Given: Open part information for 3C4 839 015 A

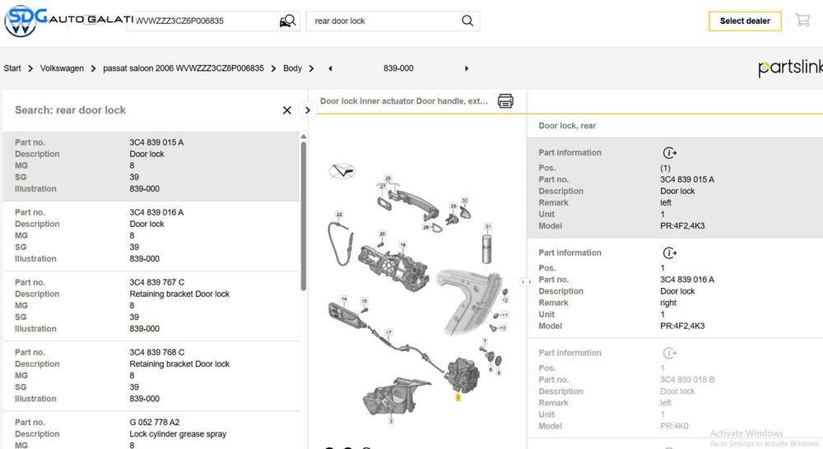Looking at the screenshot, I should (x=669, y=153).
